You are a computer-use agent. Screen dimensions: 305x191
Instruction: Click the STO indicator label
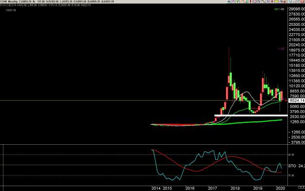tap(292, 166)
